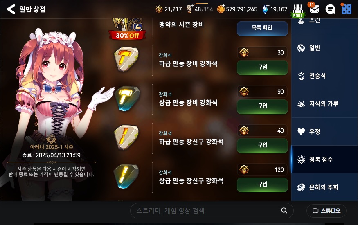
Task: Go back using the left arrow icon
Action: (x=11, y=9)
